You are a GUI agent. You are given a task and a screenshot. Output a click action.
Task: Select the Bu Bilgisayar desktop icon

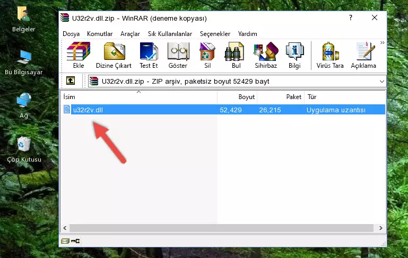point(24,63)
